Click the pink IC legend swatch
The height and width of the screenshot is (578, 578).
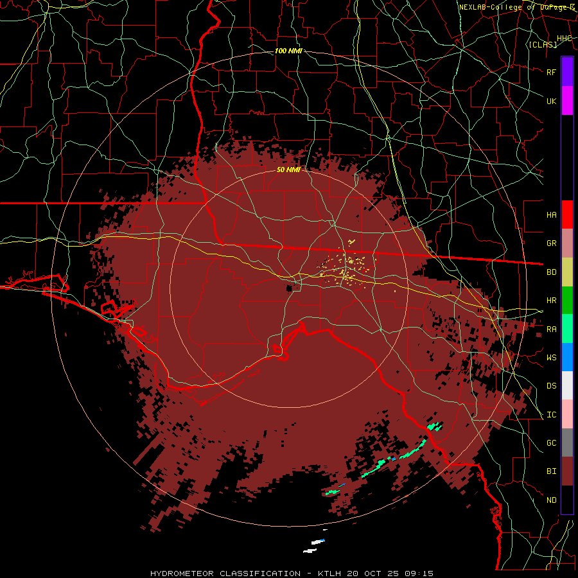click(567, 414)
